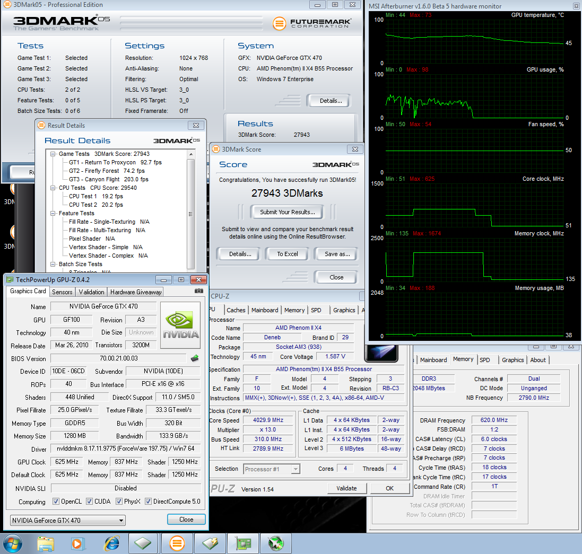Collapse the CPU Tests tree node
This screenshot has height=554, width=582.
pyautogui.click(x=54, y=188)
